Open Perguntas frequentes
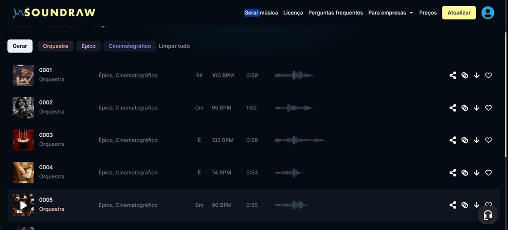This screenshot has height=230, width=508. (336, 12)
